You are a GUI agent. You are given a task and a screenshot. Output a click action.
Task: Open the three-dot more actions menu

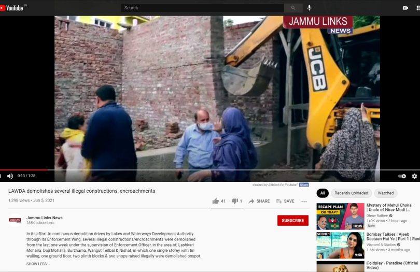point(304,202)
